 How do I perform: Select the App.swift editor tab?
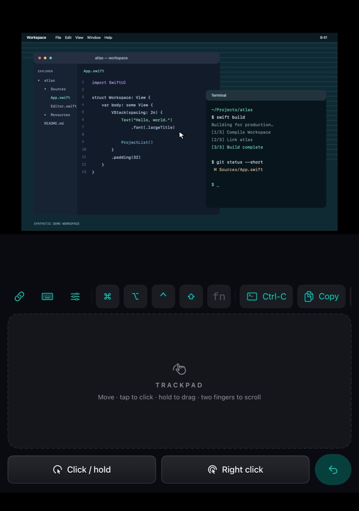[x=94, y=71]
